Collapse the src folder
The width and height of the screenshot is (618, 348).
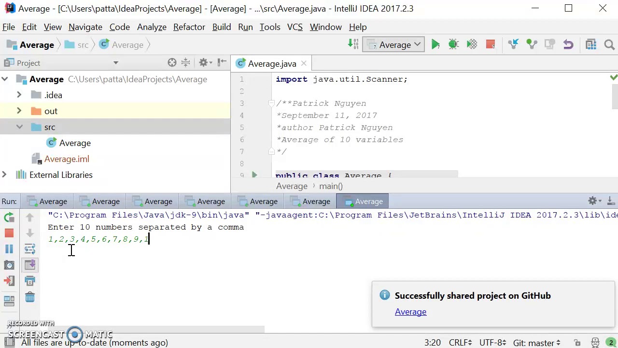[x=19, y=127]
